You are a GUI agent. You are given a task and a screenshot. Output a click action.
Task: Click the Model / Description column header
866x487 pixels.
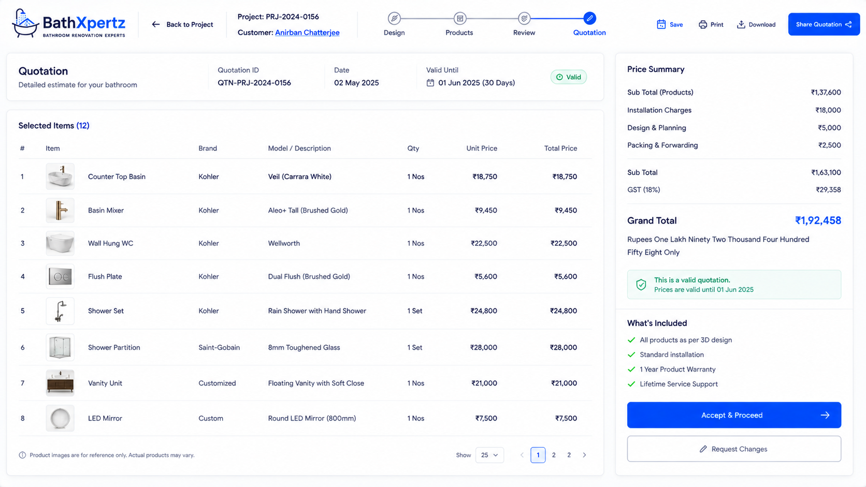299,149
